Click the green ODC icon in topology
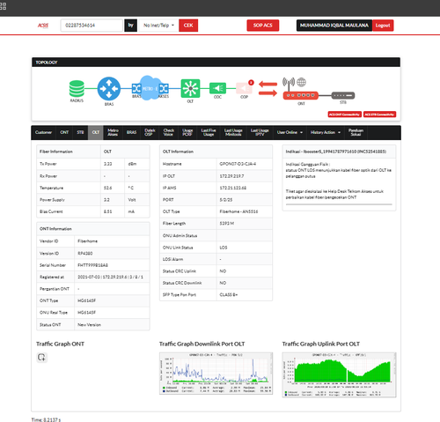 (x=217, y=88)
